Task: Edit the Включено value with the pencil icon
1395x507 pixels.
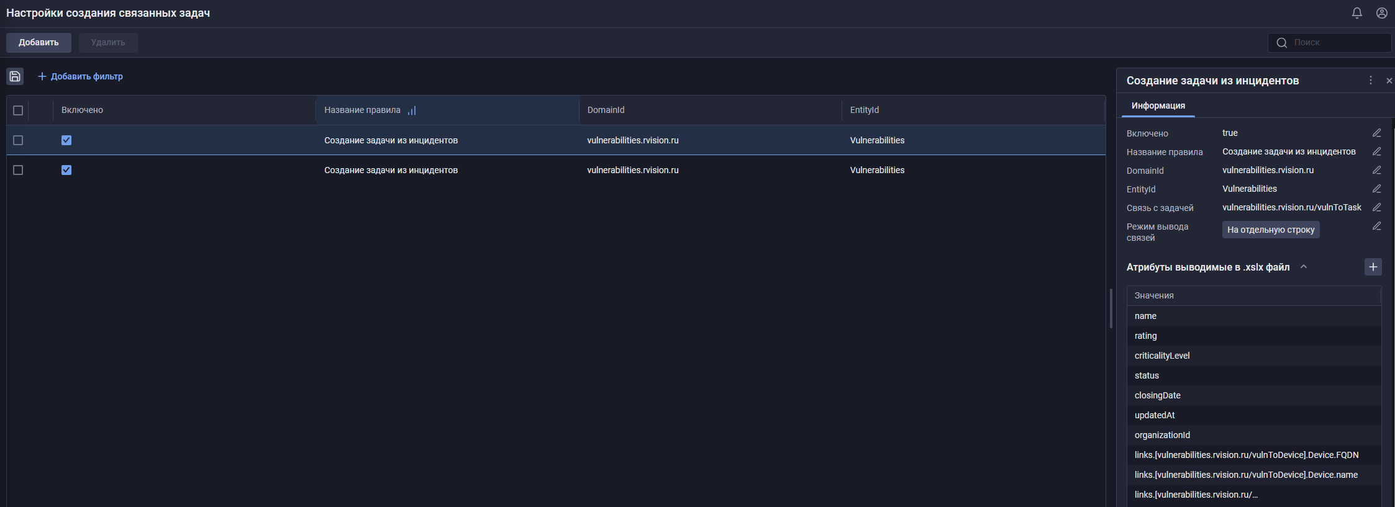Action: click(1377, 133)
